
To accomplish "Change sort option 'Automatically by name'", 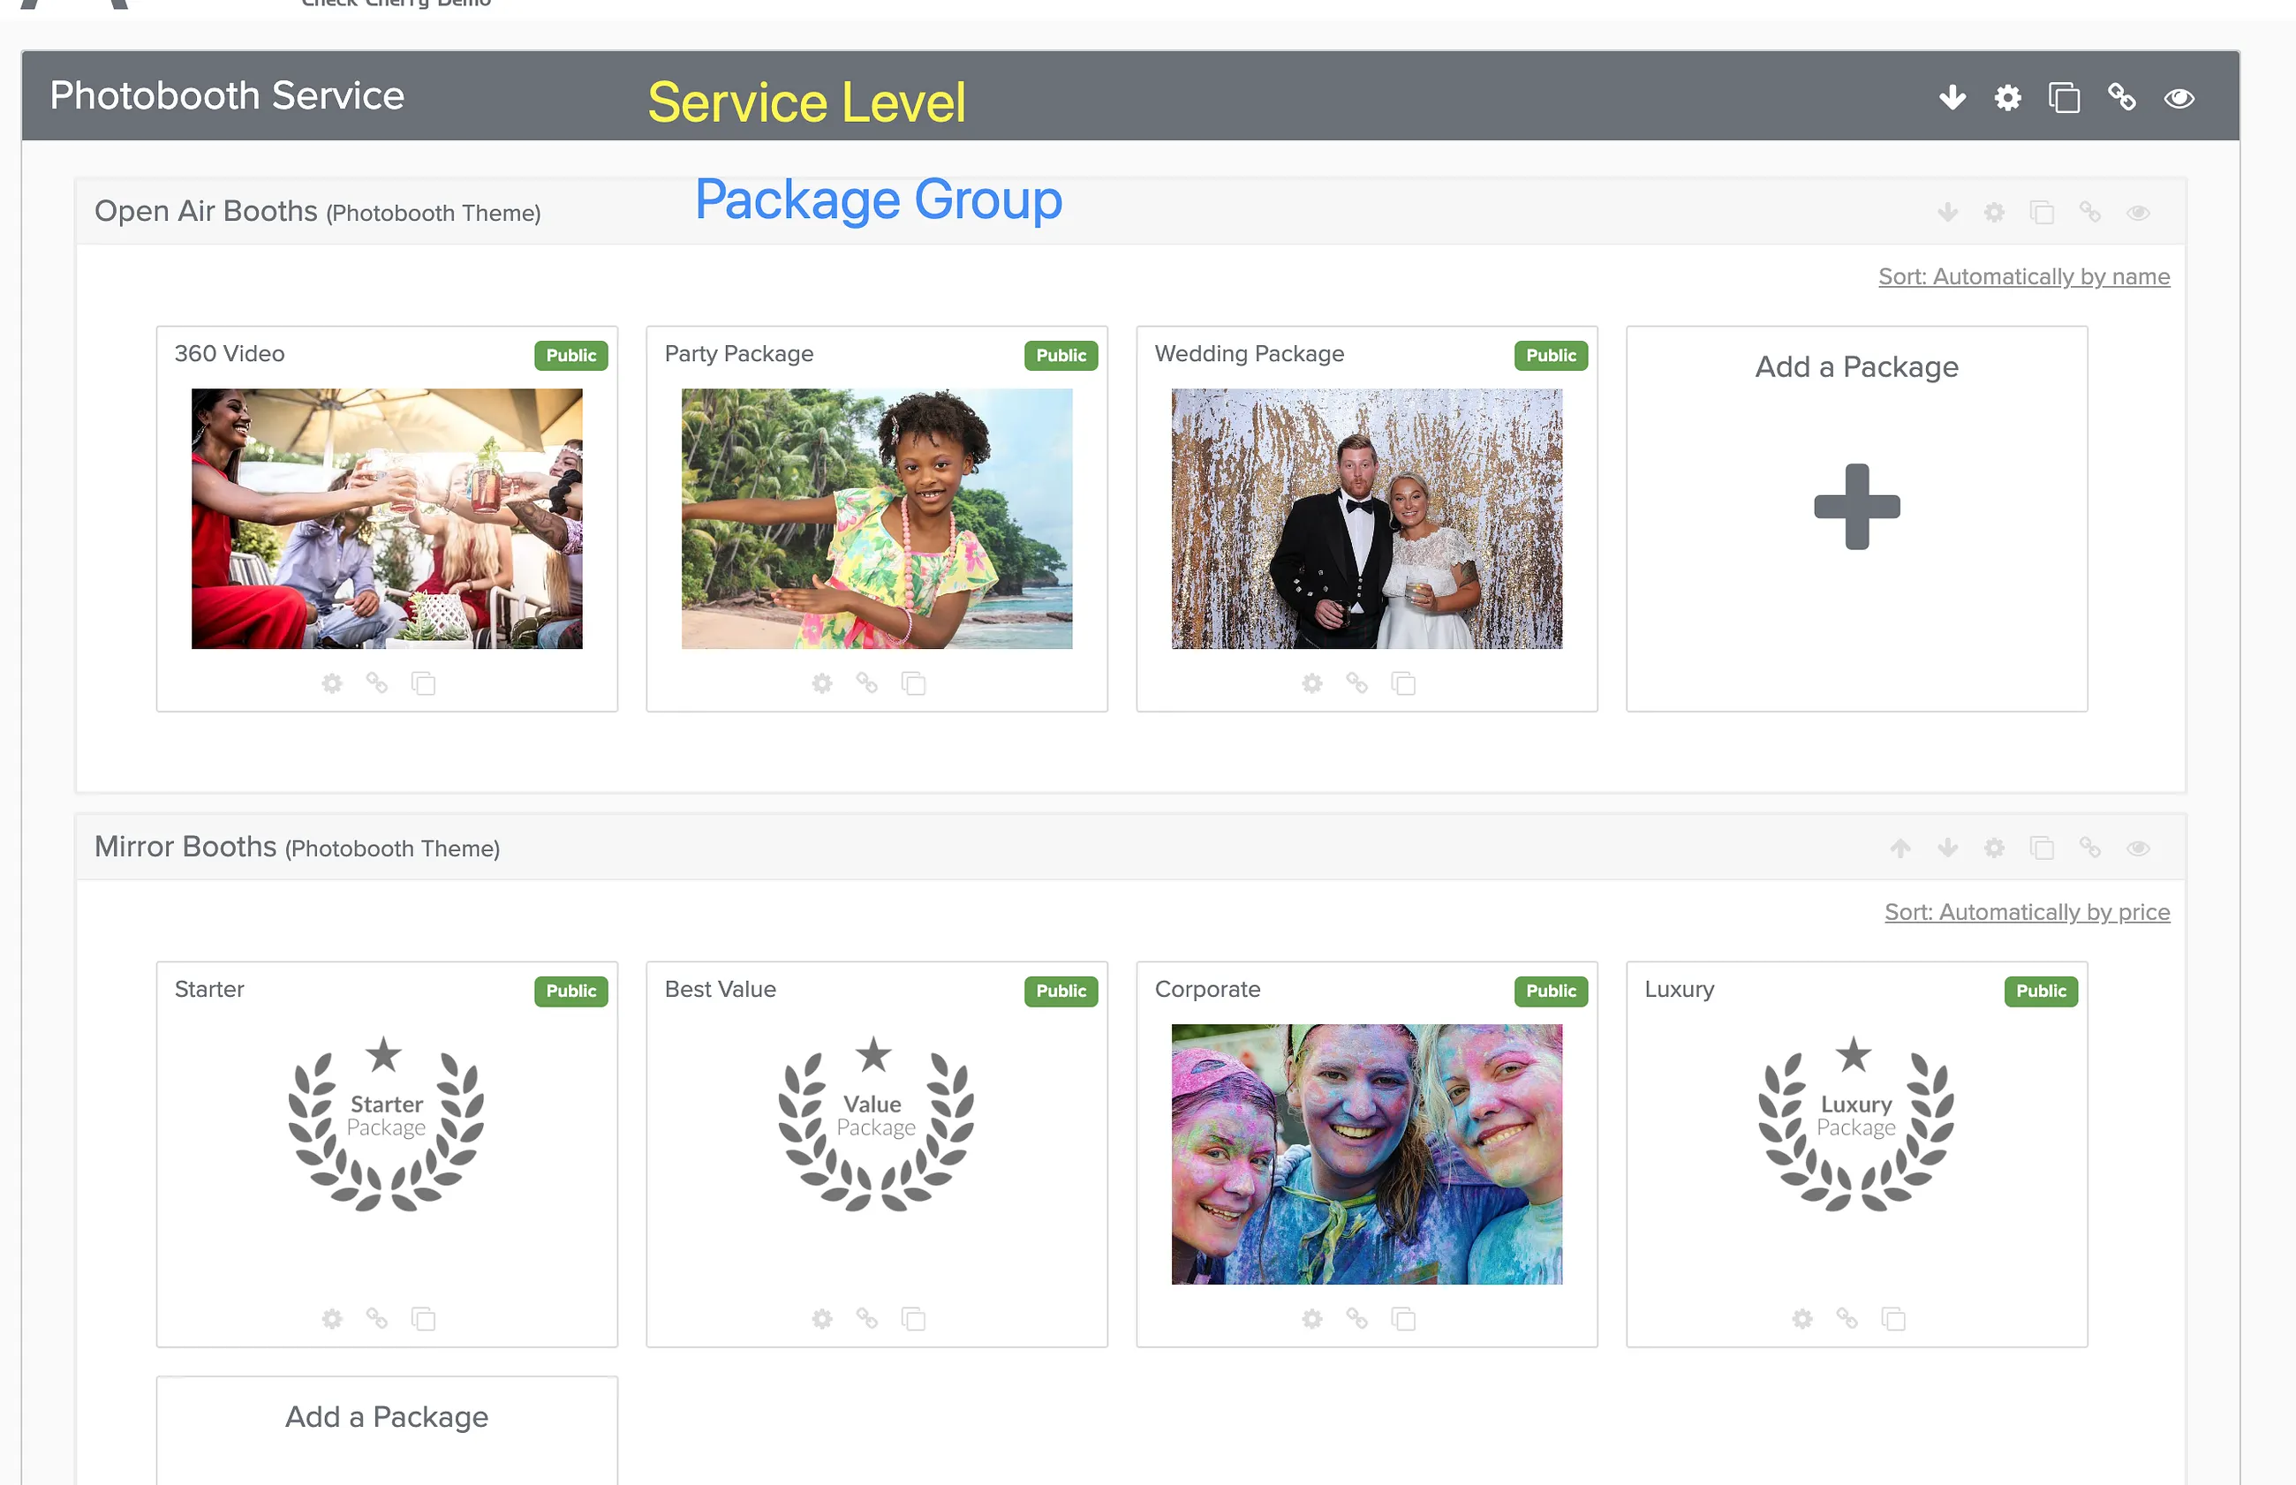I will coord(2024,276).
